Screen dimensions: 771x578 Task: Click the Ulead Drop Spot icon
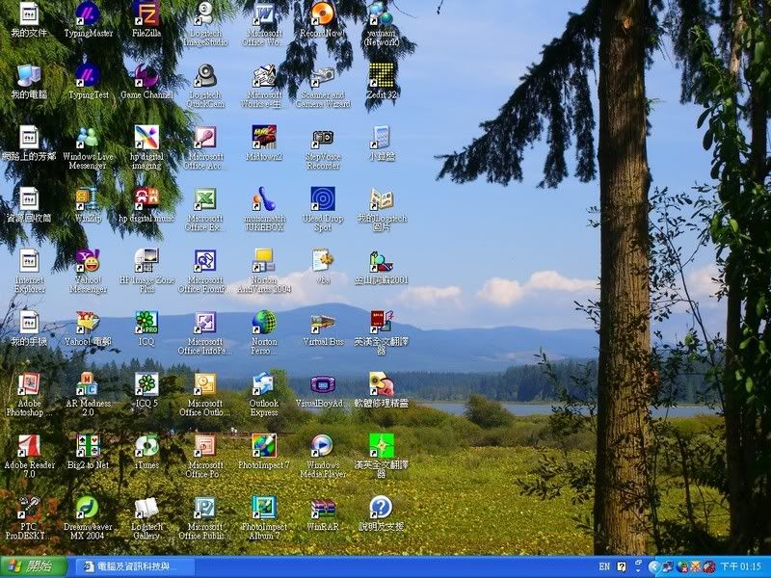point(323,198)
